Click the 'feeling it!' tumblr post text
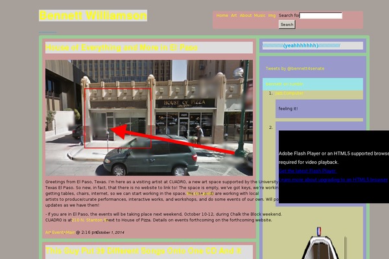389x259 pixels. click(288, 109)
